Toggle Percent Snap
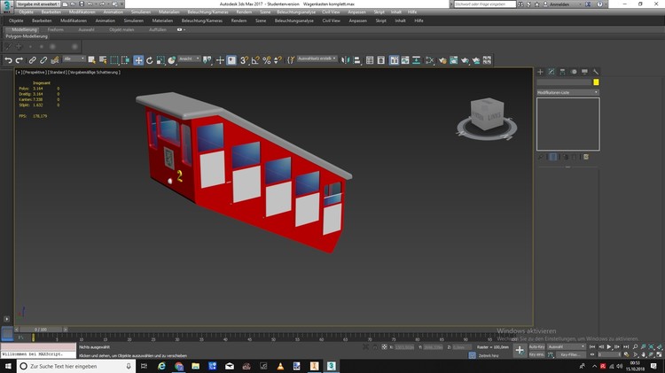Viewport: 665px width, 373px height. click(266, 60)
